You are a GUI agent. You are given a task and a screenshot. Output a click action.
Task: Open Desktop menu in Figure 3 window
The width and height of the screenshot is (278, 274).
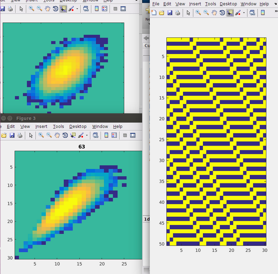(78, 127)
